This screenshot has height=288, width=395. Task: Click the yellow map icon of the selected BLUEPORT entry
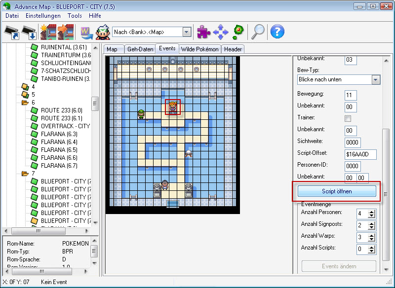tap(34, 220)
